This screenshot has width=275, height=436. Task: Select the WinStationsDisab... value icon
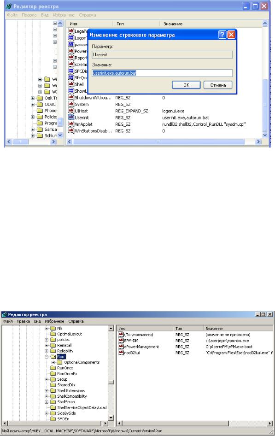click(x=71, y=131)
